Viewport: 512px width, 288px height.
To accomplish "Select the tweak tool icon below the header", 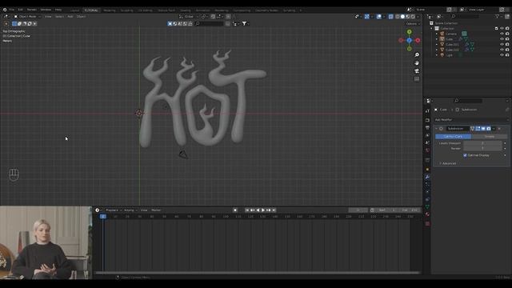I will point(6,23).
